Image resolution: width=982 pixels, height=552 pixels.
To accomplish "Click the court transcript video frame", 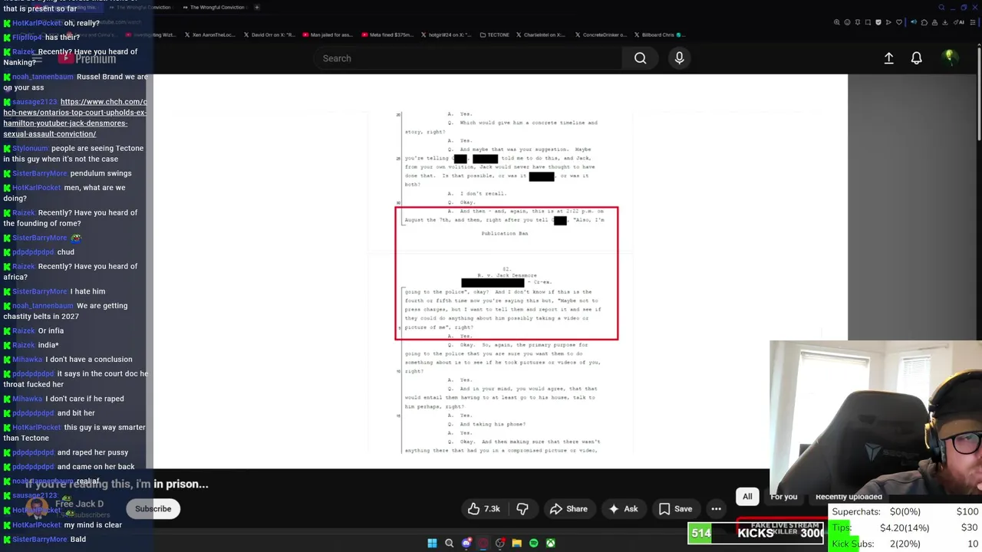I will pos(500,271).
